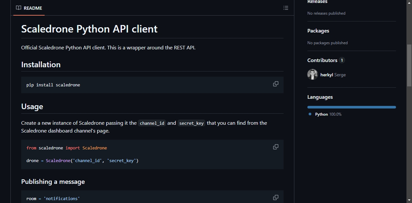This screenshot has height=203, width=412.
Task: Open the Contributors list link
Action: pos(326,60)
